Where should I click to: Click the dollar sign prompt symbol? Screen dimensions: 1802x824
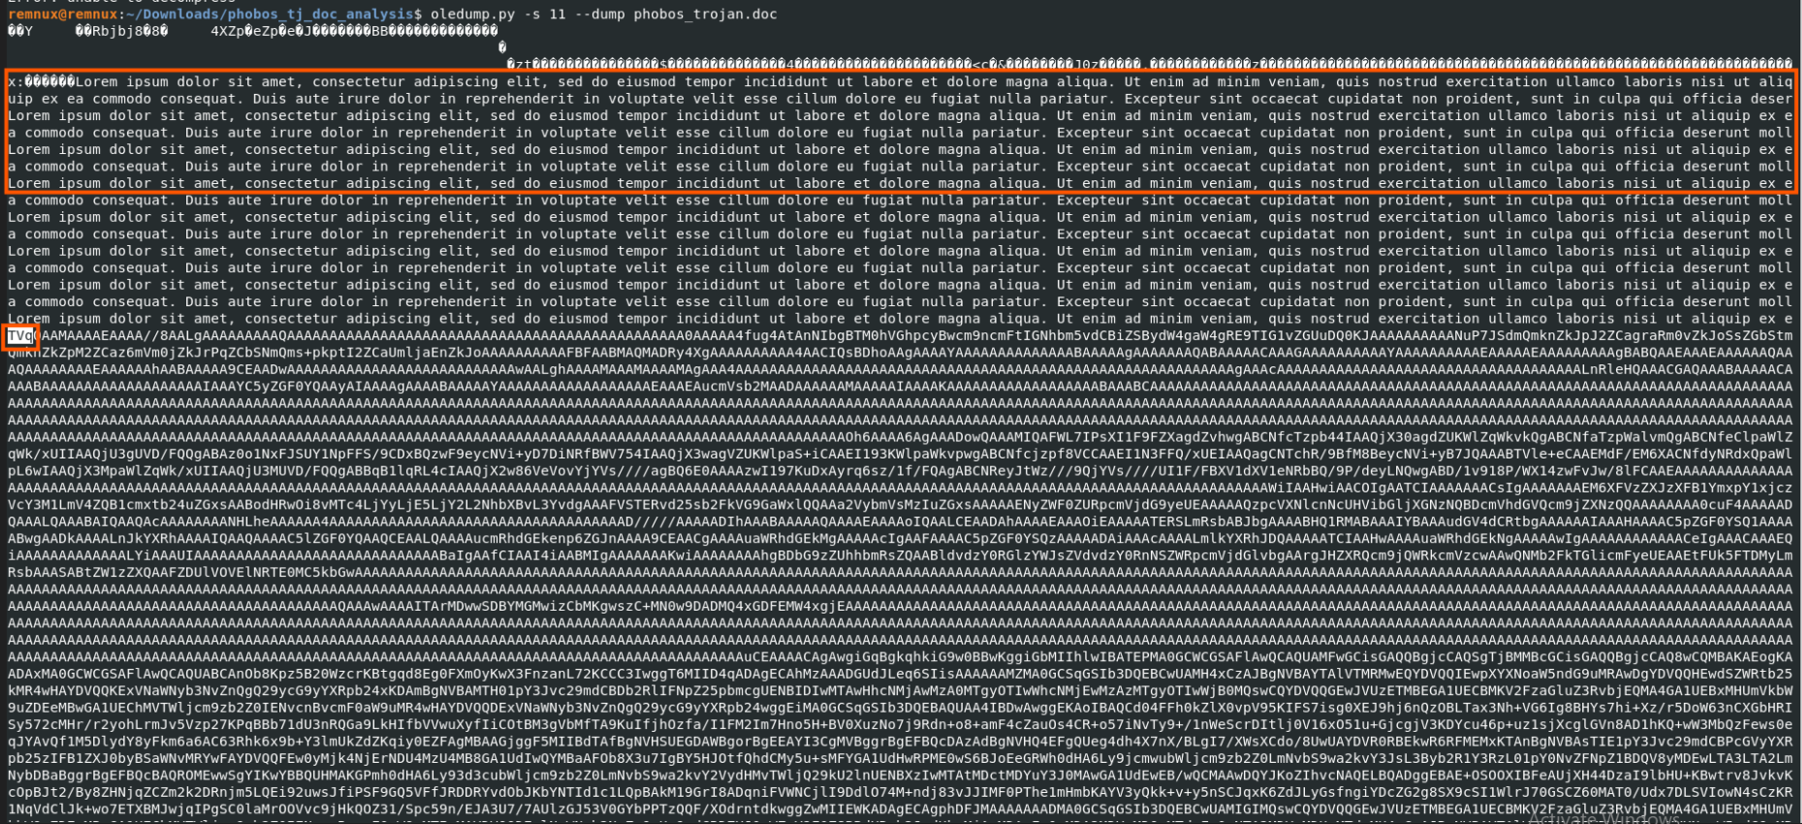tap(419, 14)
